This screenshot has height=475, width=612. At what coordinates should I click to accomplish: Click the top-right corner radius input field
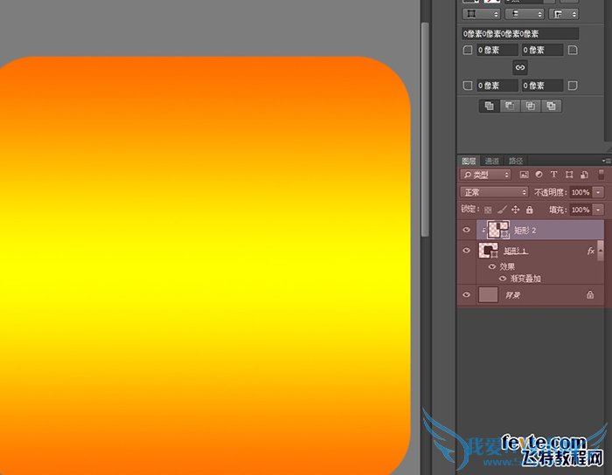click(x=543, y=51)
